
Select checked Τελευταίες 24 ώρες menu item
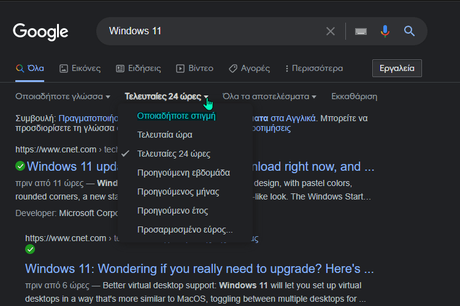174,154
